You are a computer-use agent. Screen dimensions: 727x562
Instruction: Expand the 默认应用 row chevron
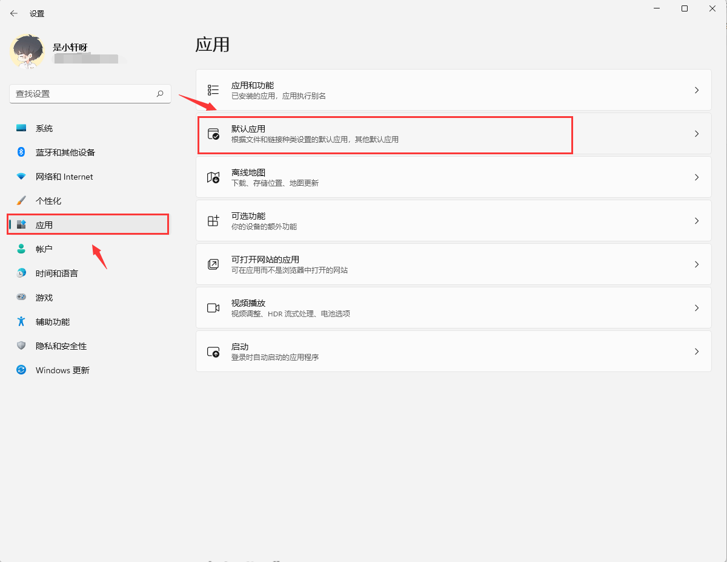pyautogui.click(x=696, y=134)
